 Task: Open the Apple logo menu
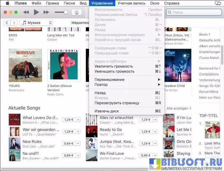click(x=7, y=3)
